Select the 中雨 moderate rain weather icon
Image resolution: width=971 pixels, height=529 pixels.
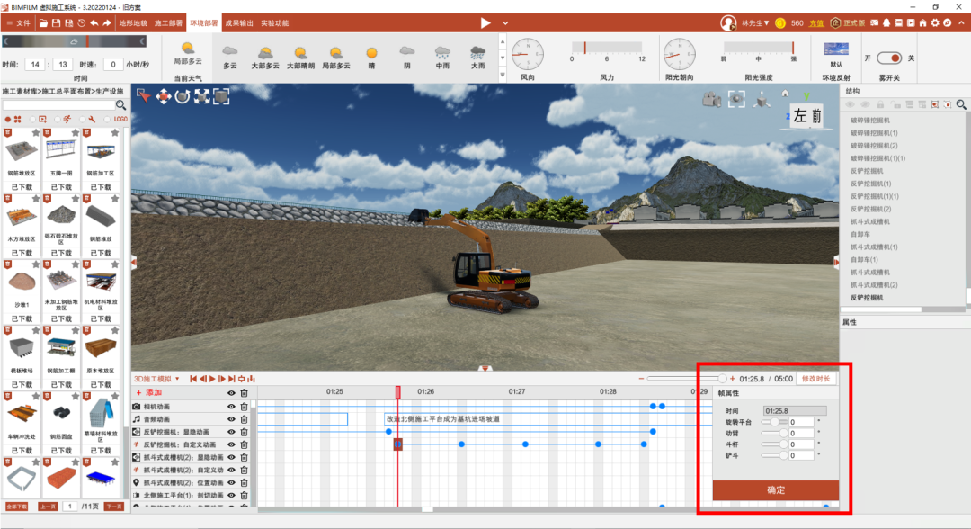point(442,52)
